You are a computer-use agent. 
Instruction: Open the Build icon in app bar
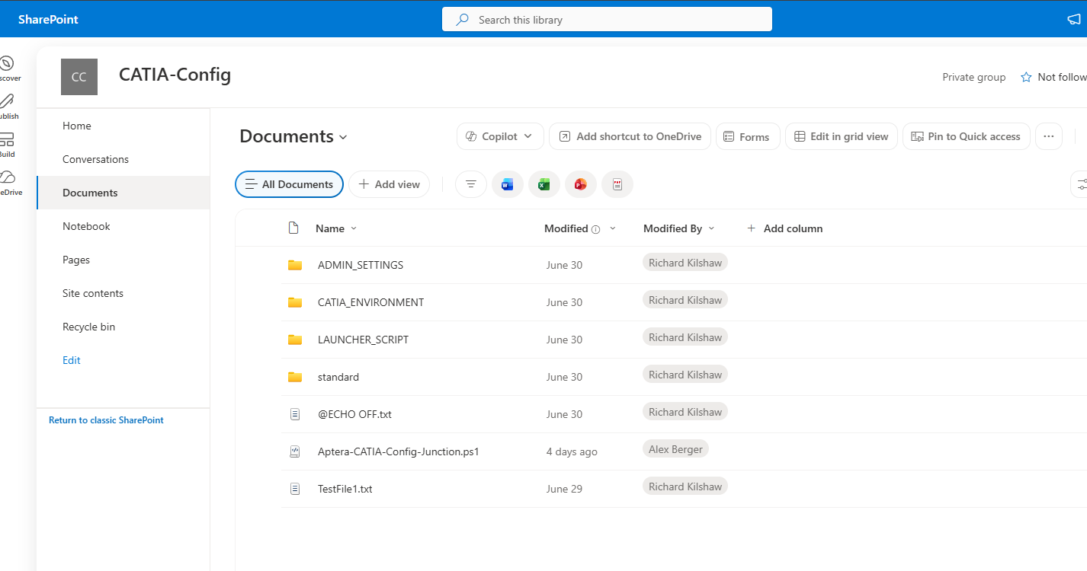click(7, 139)
